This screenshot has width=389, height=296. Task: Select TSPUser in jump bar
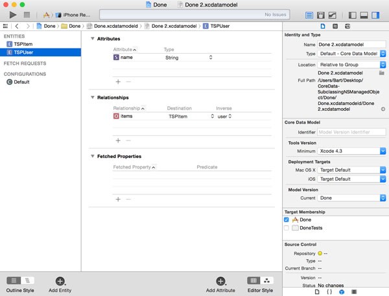(x=216, y=26)
